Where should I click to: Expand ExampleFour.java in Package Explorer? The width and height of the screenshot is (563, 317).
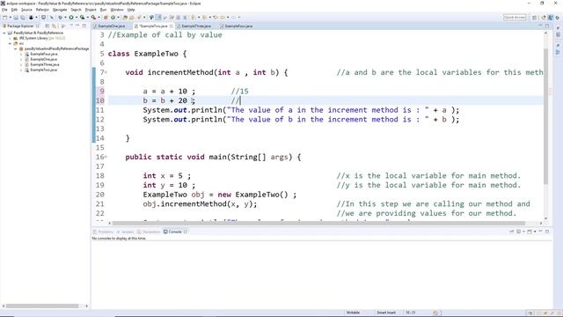coord(21,54)
